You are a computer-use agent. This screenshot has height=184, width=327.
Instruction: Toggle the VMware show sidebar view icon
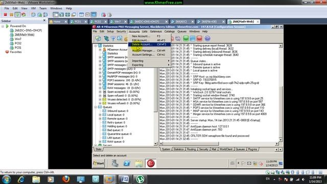point(56,15)
